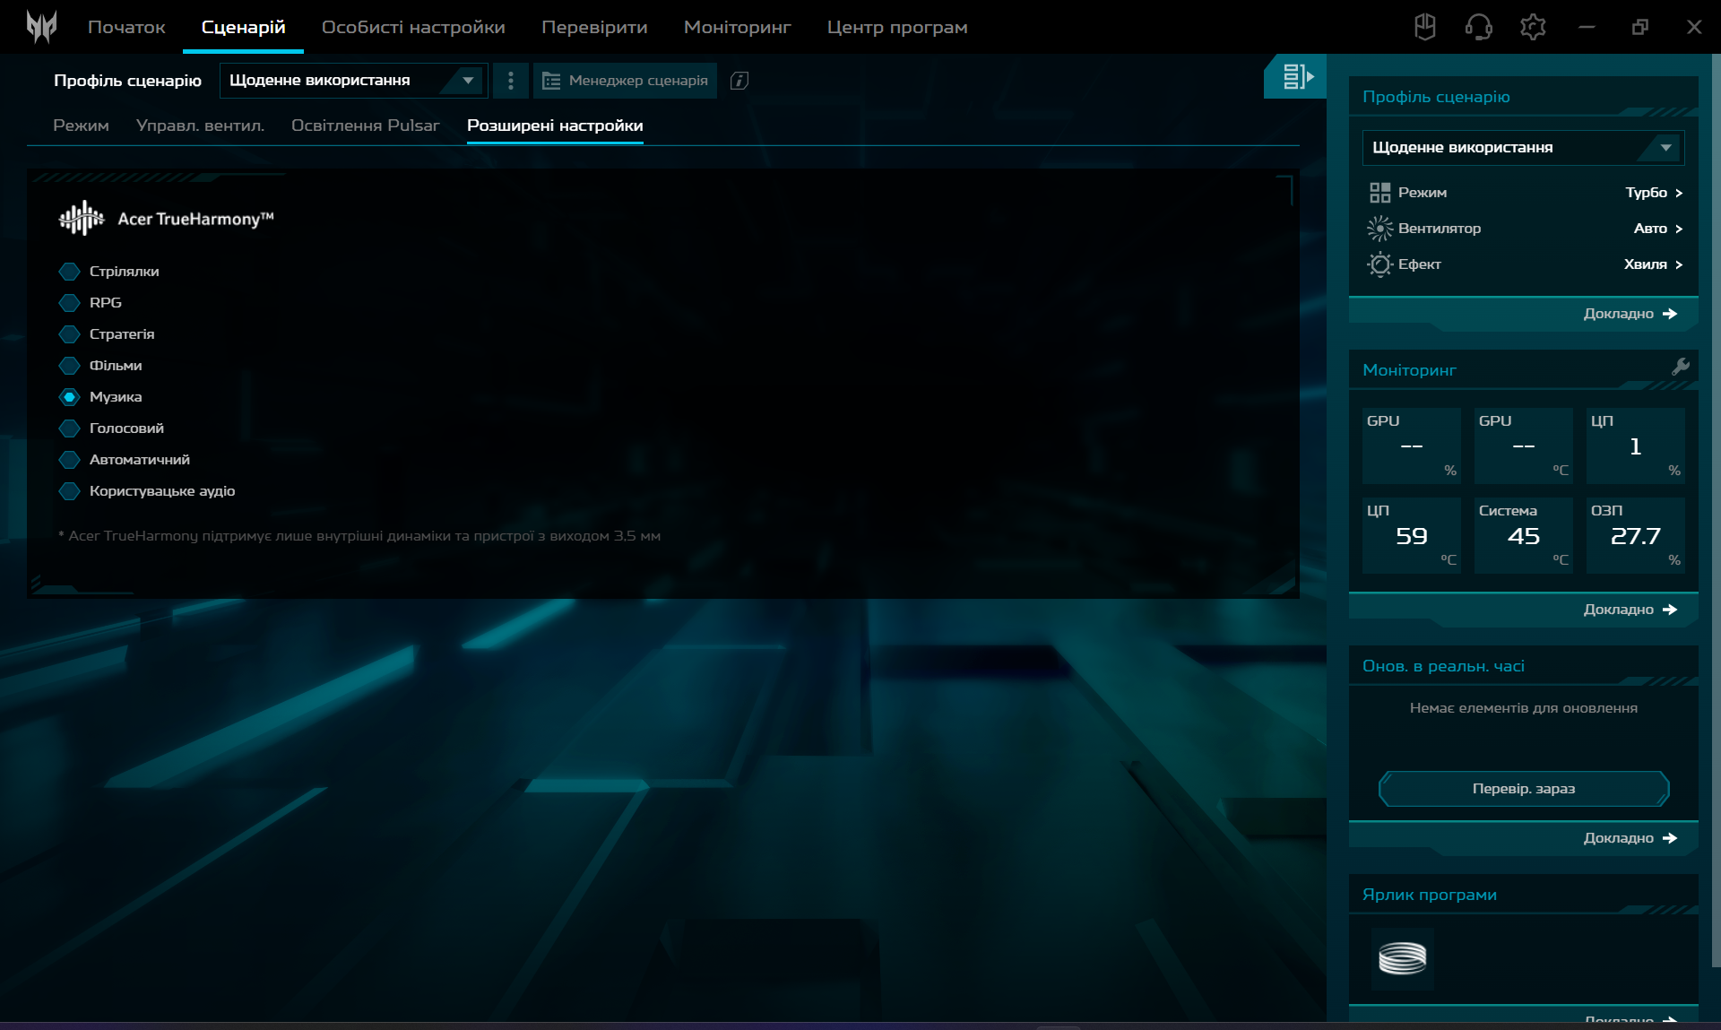Viewport: 1721px width, 1030px height.
Task: Open the monitoring wrench settings icon
Action: point(1680,367)
